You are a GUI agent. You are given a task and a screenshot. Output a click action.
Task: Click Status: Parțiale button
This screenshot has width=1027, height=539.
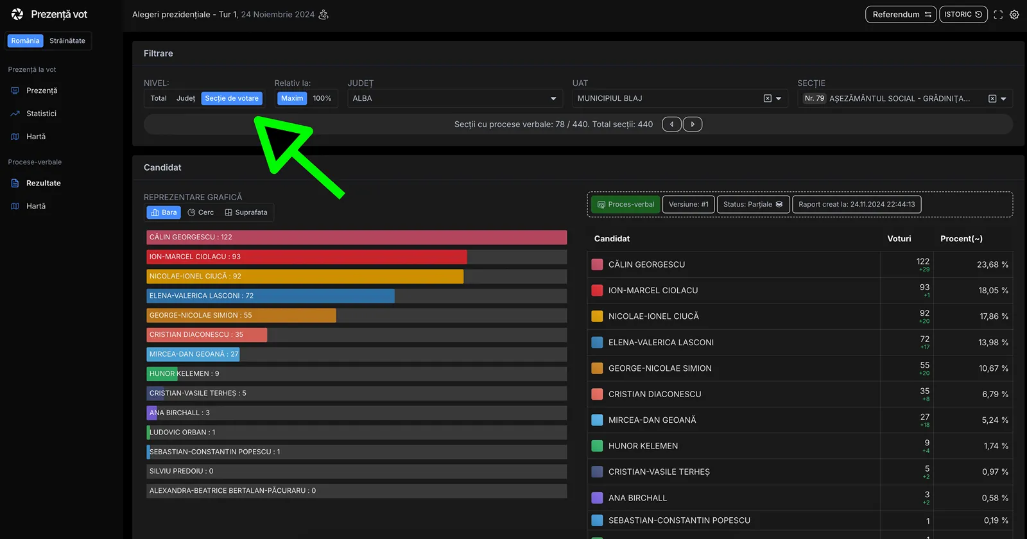pos(754,205)
